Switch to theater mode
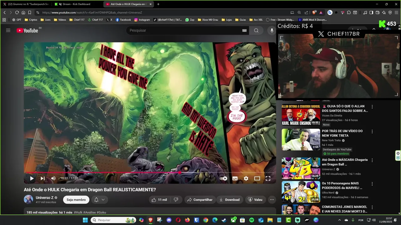This screenshot has height=225, width=401. pyautogui.click(x=257, y=178)
